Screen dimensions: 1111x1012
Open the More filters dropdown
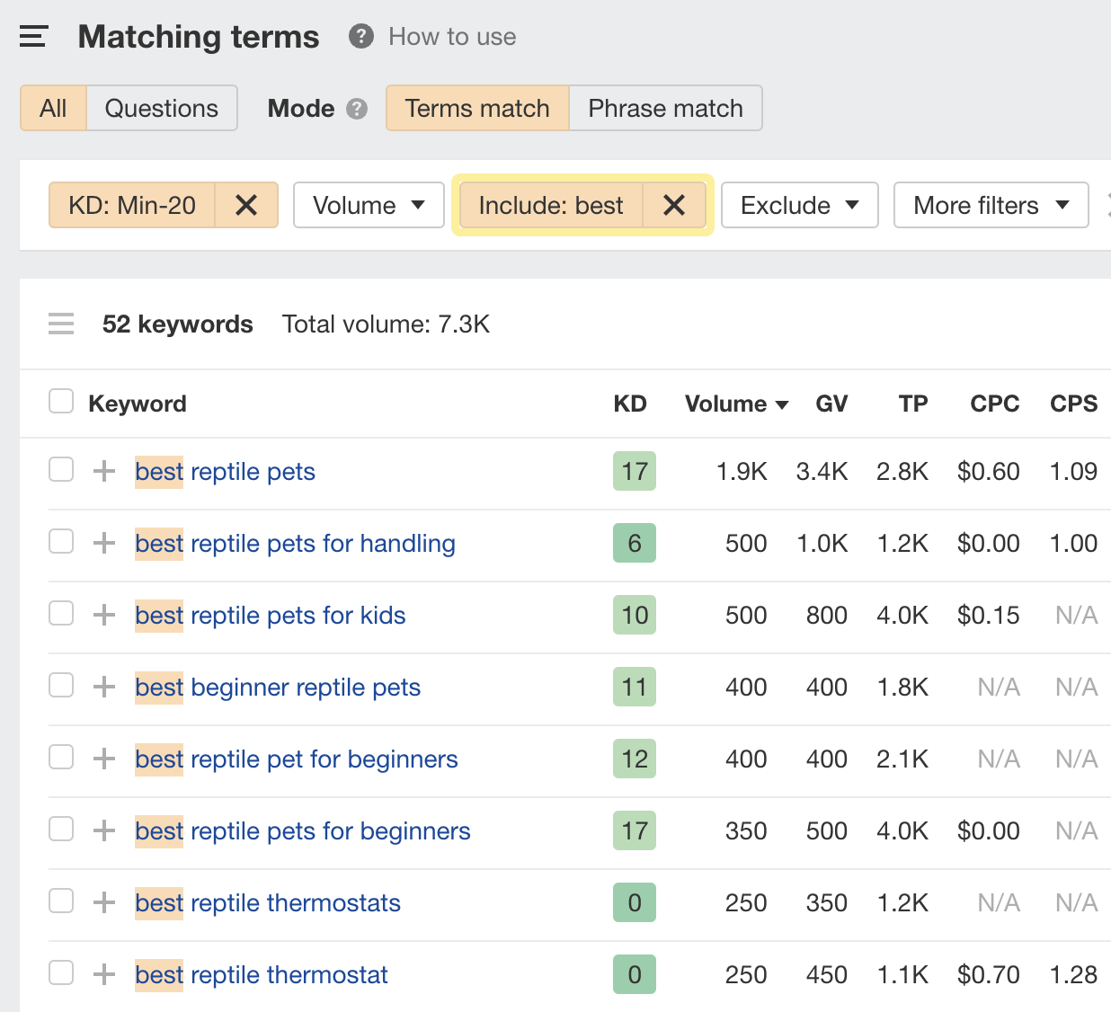990,205
